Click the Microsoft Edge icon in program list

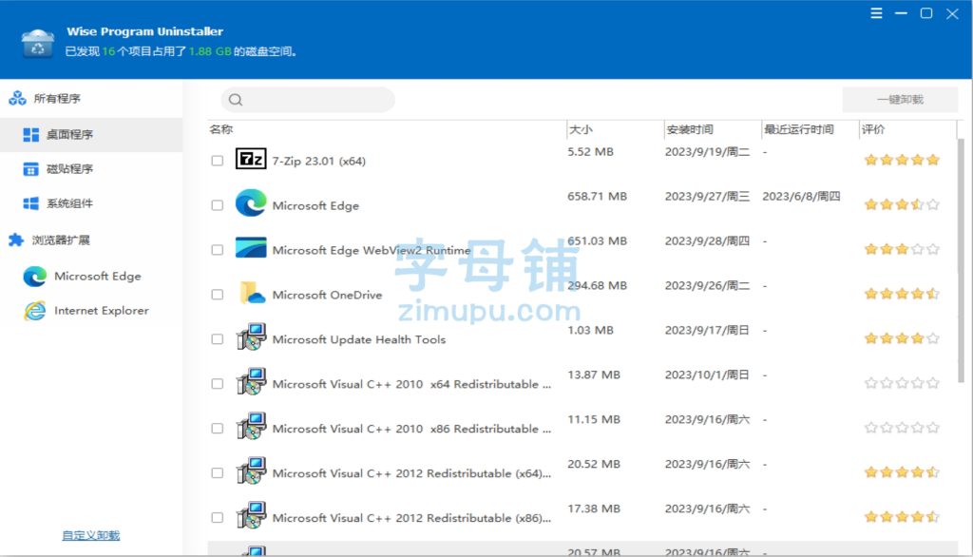[251, 203]
